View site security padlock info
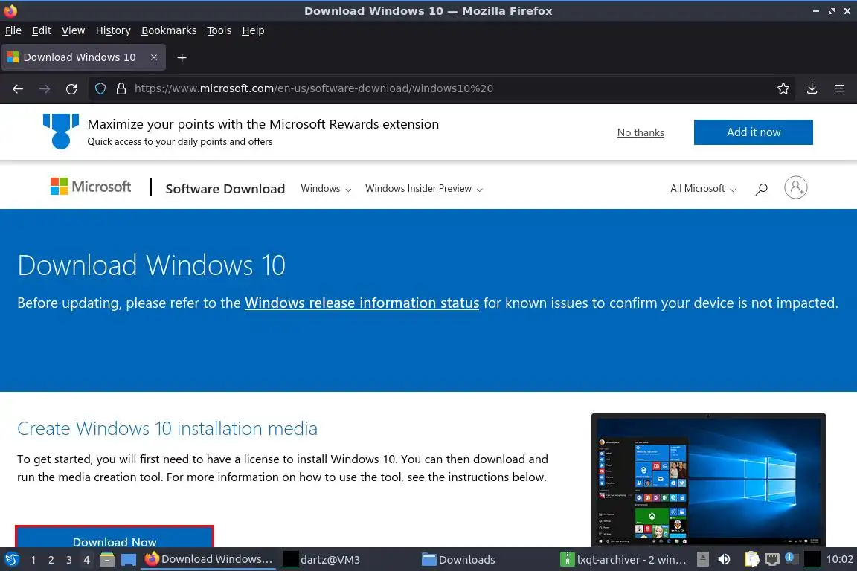The image size is (857, 571). [x=121, y=88]
